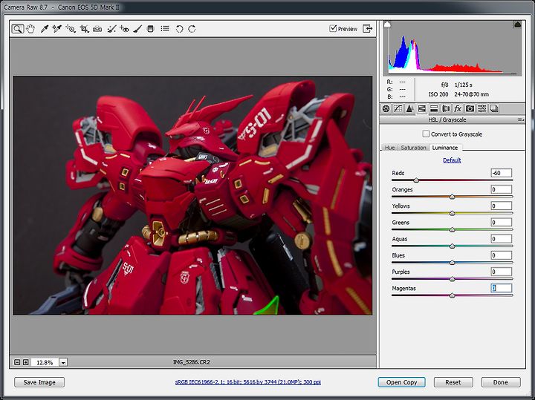
Task: Open the Basic panel tab
Action: pyautogui.click(x=386, y=108)
